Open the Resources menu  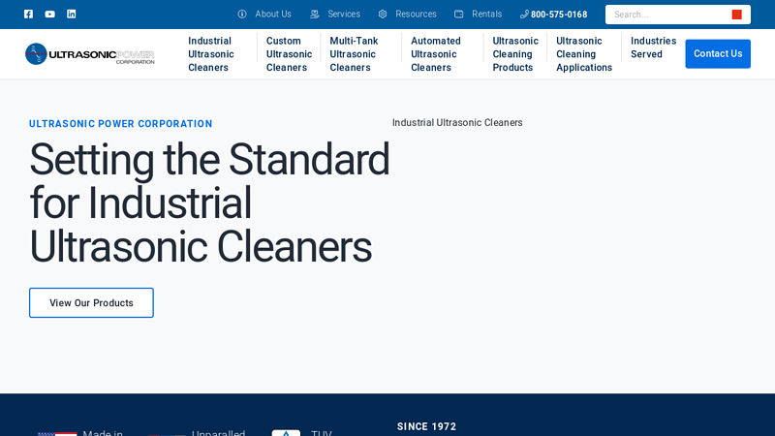(x=416, y=15)
